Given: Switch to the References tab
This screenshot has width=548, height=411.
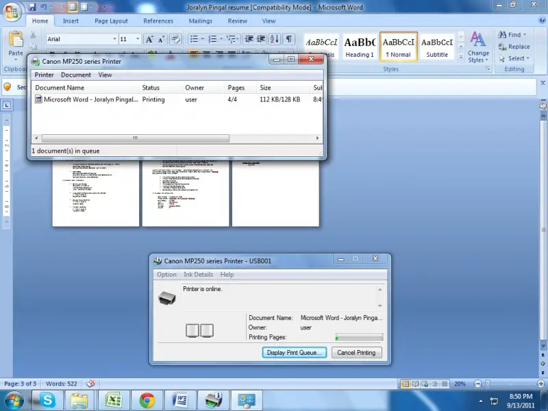Looking at the screenshot, I should pos(158,21).
